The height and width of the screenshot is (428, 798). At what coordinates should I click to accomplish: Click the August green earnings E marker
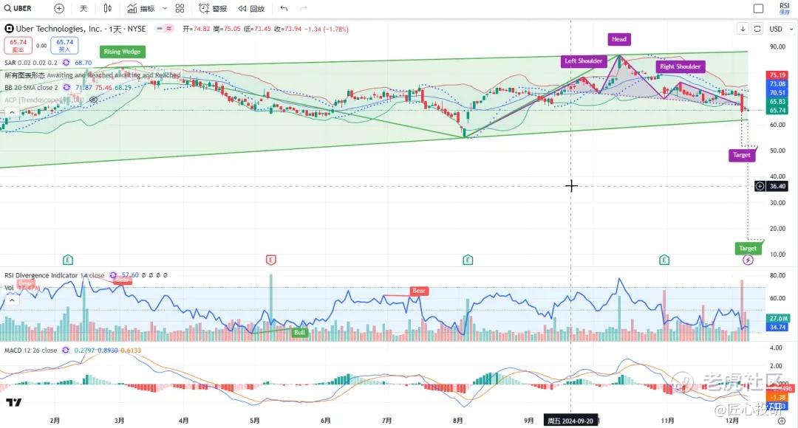(x=468, y=260)
